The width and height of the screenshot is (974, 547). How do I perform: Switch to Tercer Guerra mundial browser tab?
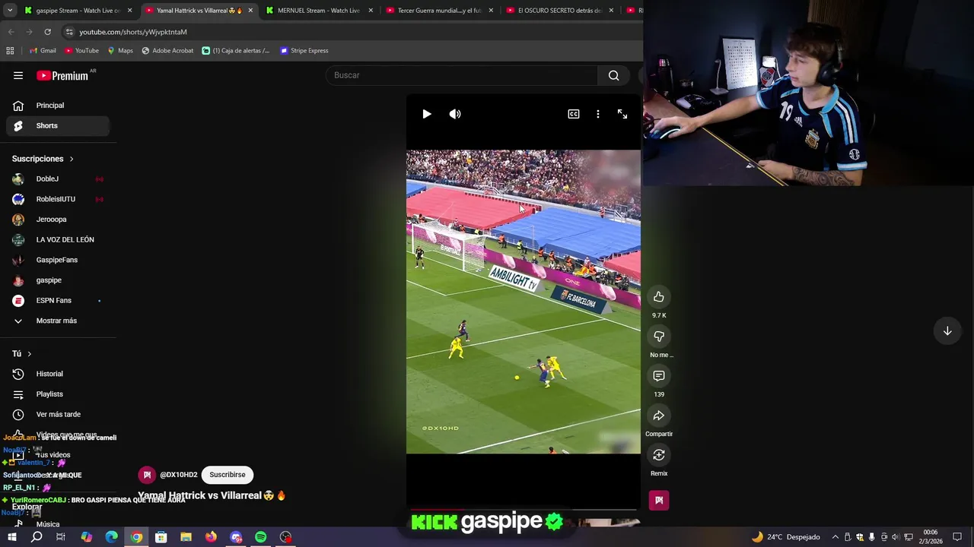pyautogui.click(x=439, y=11)
